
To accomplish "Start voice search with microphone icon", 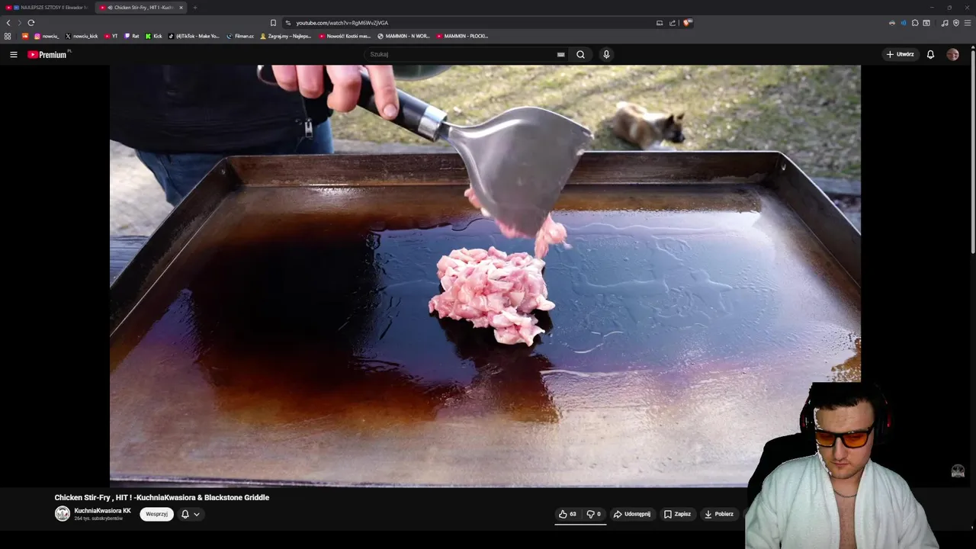I will click(x=606, y=55).
